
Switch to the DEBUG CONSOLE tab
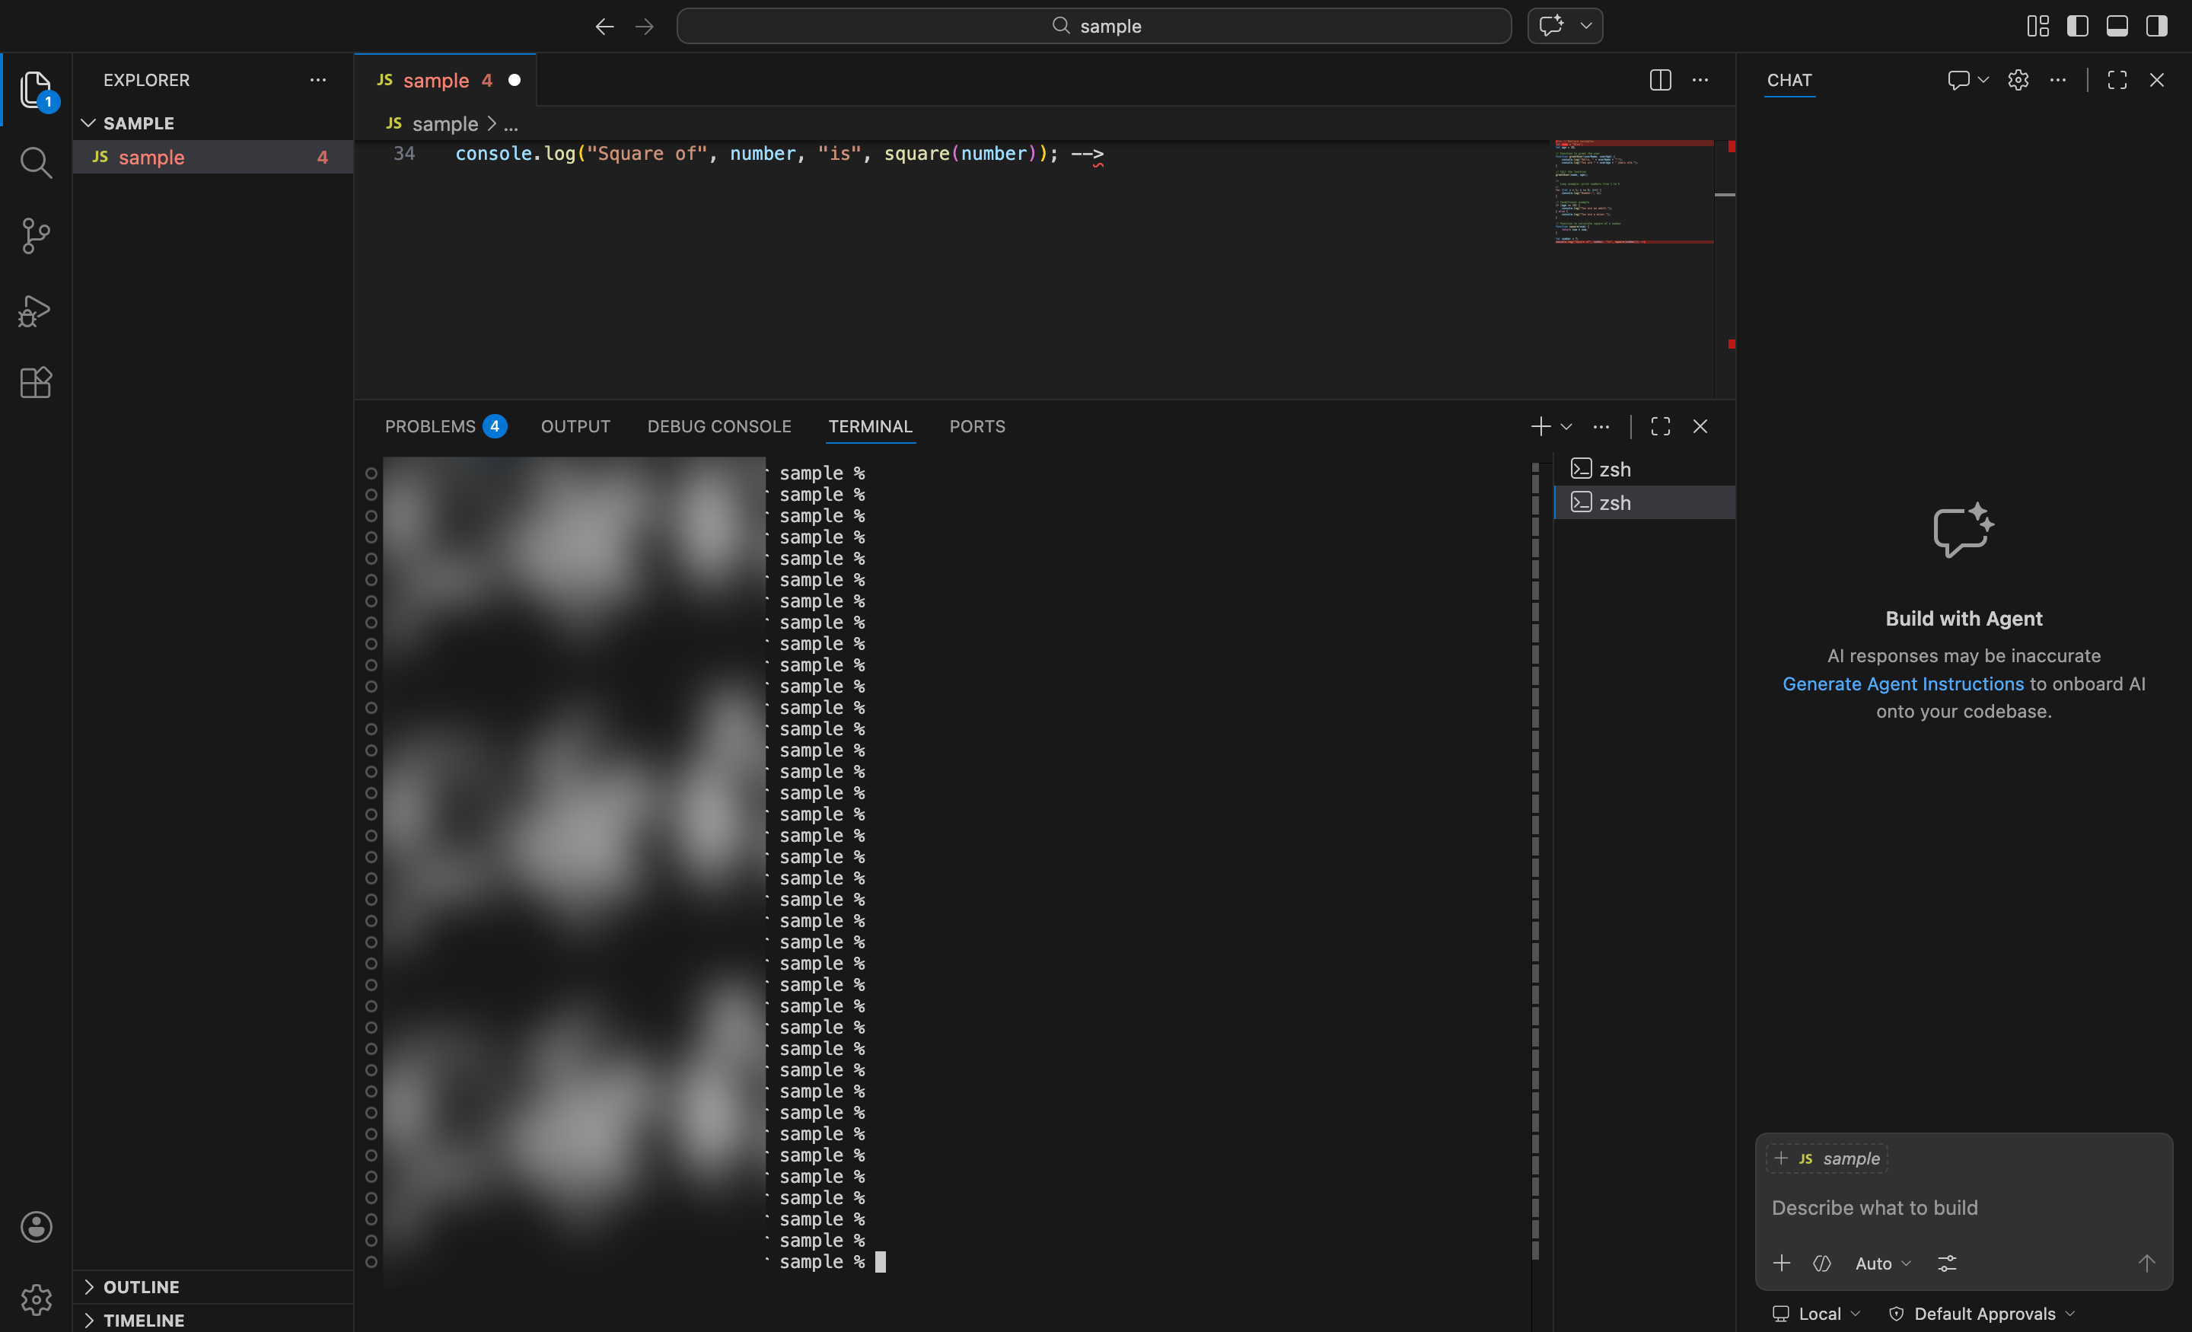click(718, 426)
